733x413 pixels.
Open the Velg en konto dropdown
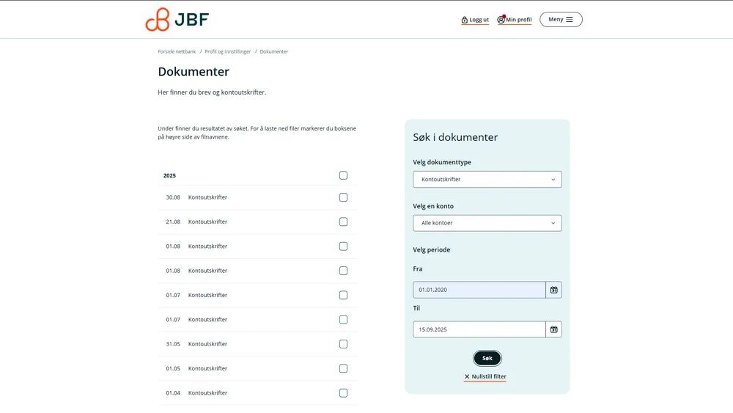click(487, 223)
